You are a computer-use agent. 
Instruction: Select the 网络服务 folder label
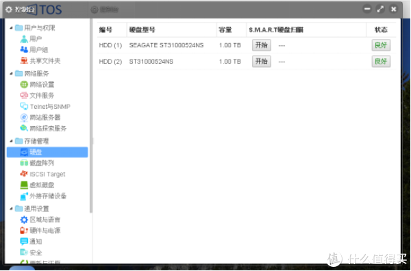pos(37,74)
